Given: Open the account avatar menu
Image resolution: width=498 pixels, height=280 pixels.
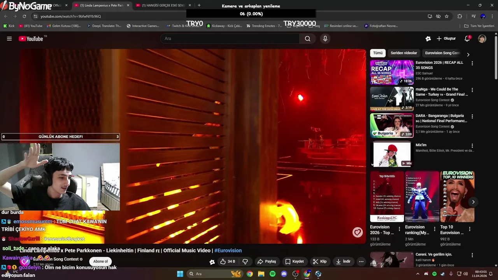Looking at the screenshot, I should click(x=482, y=38).
